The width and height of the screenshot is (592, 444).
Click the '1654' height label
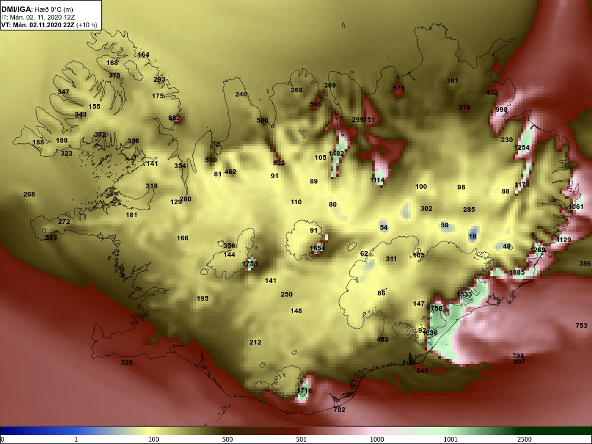(x=317, y=249)
